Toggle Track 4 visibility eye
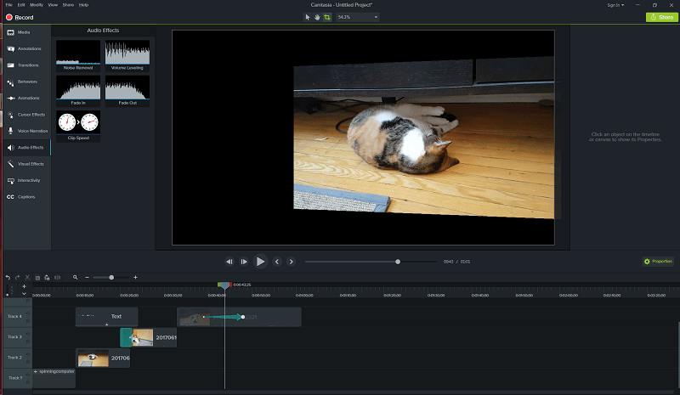The image size is (680, 395). pos(28,313)
